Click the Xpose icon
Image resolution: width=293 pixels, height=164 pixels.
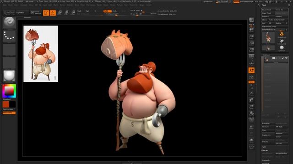251,147
